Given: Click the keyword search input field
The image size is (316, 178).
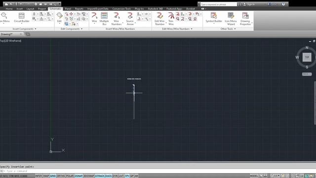Looking at the screenshot, I should 219,4.
